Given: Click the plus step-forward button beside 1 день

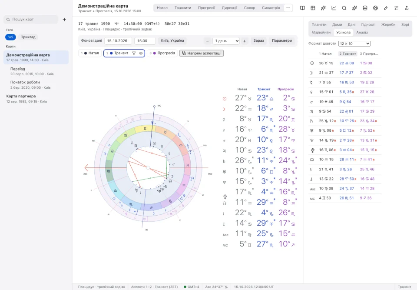Looking at the screenshot, I should (245, 41).
